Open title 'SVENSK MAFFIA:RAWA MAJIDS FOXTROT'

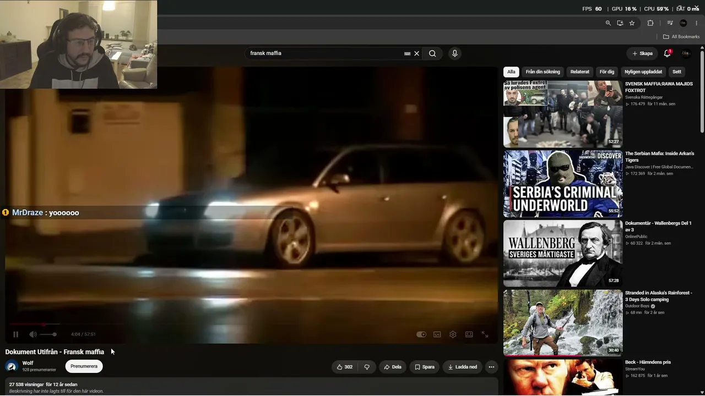point(659,87)
